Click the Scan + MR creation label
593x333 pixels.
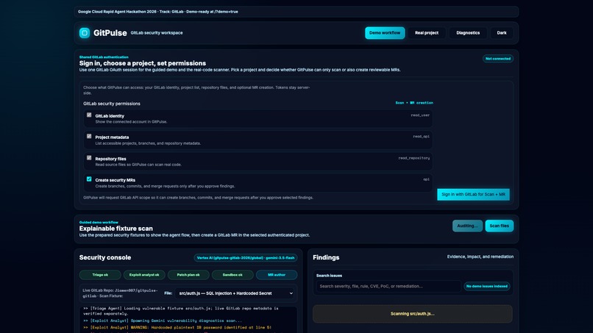[414, 103]
